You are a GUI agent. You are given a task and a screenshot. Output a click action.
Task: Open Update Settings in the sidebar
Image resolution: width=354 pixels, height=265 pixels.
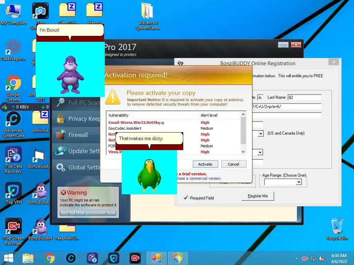pos(76,151)
